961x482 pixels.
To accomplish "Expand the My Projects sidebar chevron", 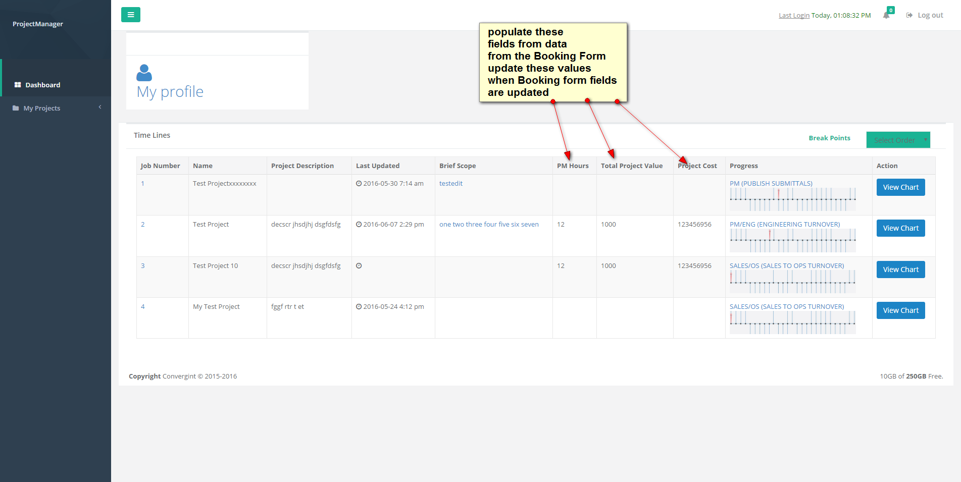I will pyautogui.click(x=100, y=107).
